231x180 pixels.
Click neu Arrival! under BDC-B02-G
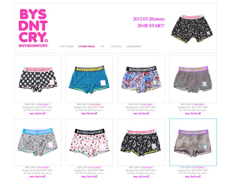[x=89, y=113]
